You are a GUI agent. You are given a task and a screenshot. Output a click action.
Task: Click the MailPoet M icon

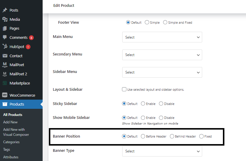(x=5, y=65)
